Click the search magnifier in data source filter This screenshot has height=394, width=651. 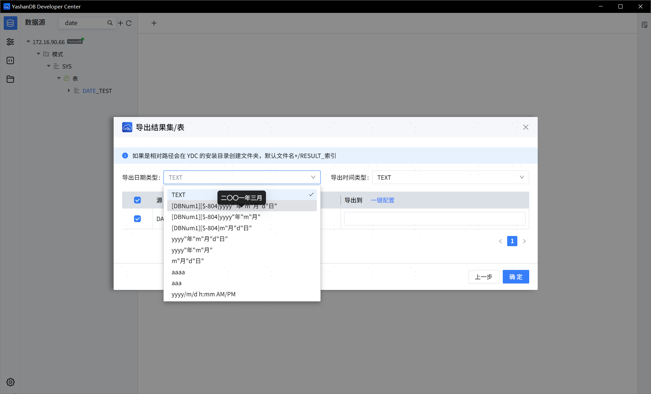[x=110, y=23]
